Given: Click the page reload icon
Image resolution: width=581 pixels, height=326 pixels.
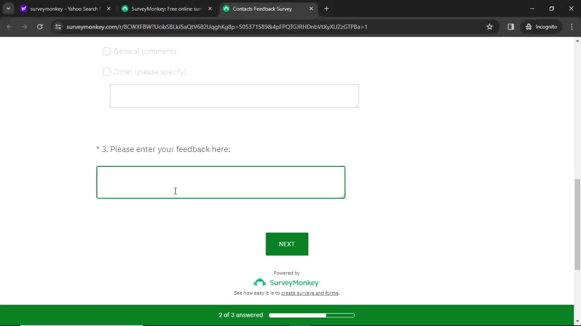Looking at the screenshot, I should click(40, 27).
